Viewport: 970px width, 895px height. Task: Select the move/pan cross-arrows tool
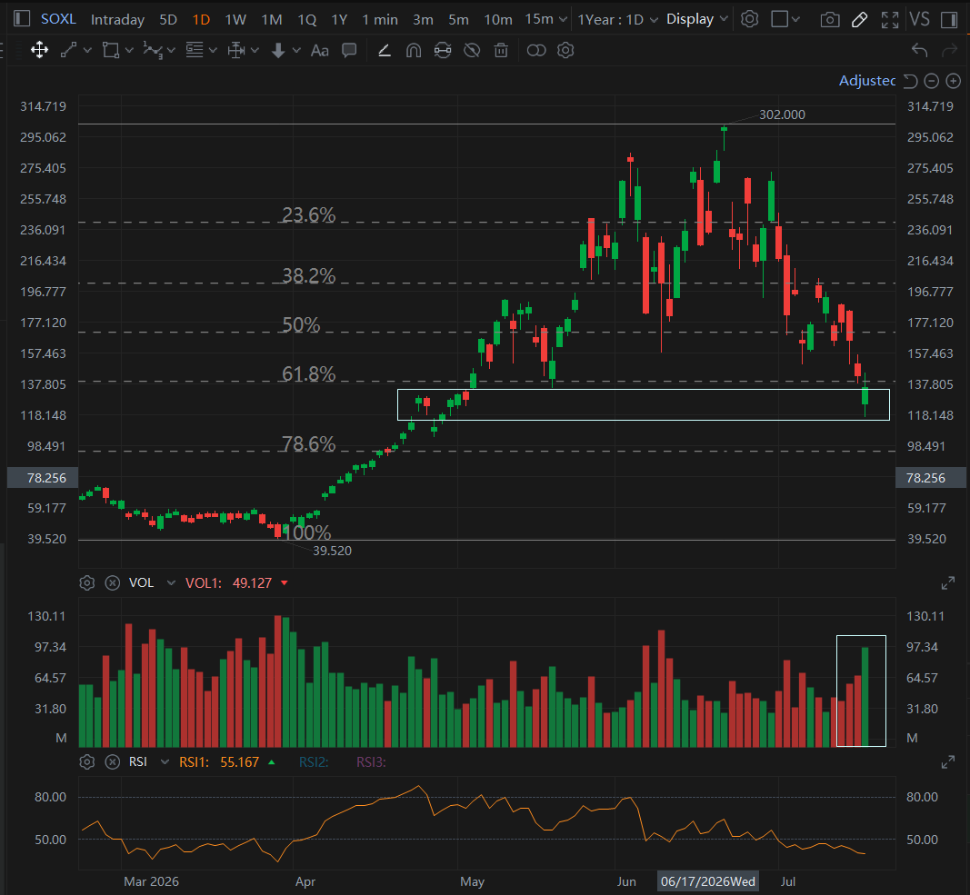point(40,50)
